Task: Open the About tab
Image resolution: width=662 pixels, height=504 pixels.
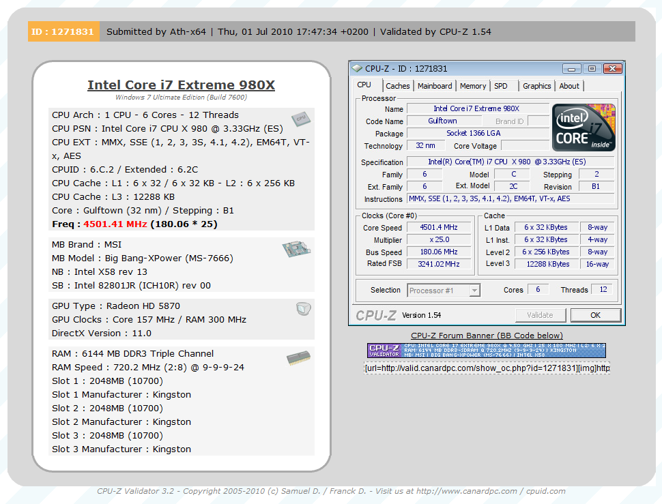Action: (569, 86)
